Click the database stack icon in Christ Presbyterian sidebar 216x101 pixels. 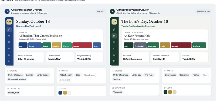pyautogui.click(x=114, y=61)
